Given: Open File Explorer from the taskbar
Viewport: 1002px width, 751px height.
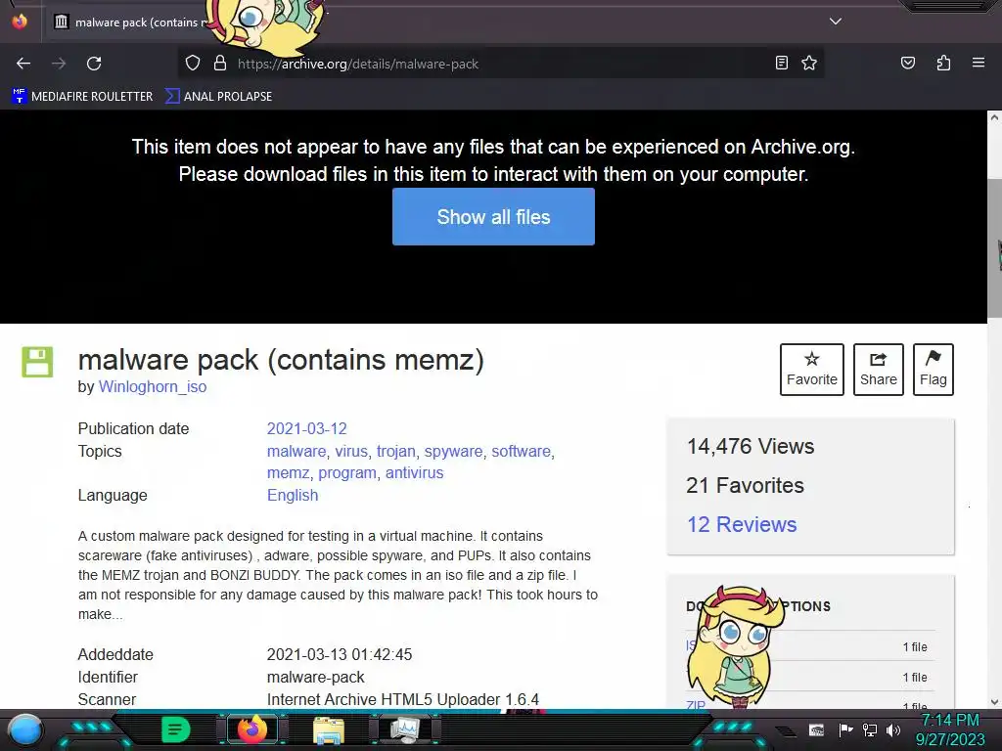Looking at the screenshot, I should coord(329,729).
